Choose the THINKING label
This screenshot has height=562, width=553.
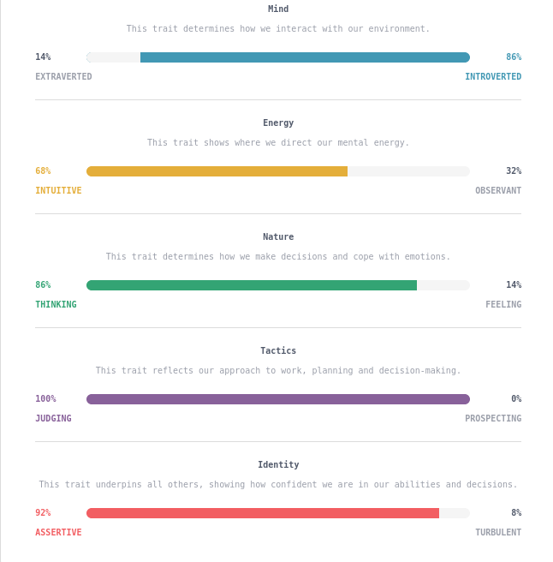[56, 305]
